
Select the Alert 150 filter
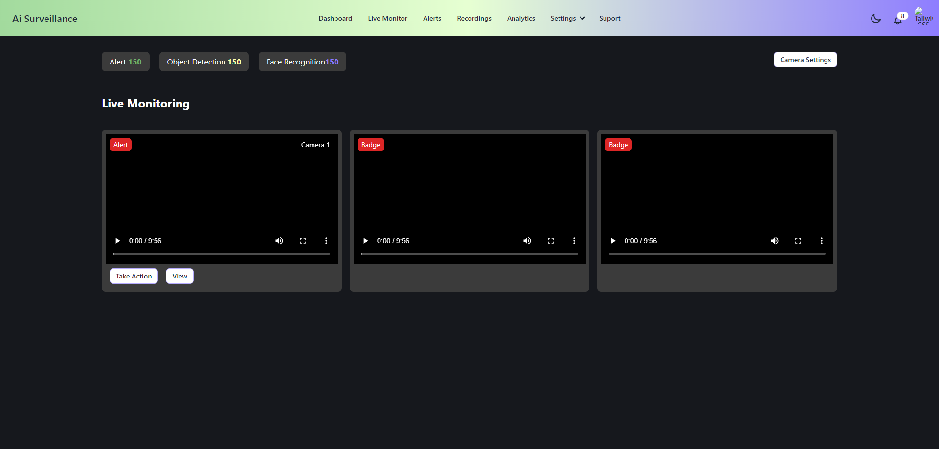pos(126,62)
